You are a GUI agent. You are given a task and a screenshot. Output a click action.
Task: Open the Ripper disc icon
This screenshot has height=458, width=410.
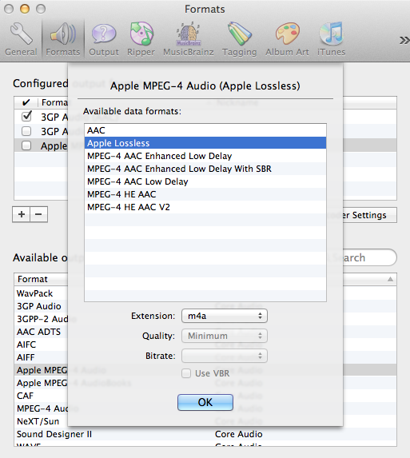(x=141, y=34)
